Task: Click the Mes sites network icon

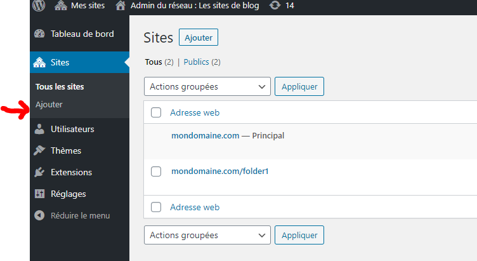Action: click(61, 6)
